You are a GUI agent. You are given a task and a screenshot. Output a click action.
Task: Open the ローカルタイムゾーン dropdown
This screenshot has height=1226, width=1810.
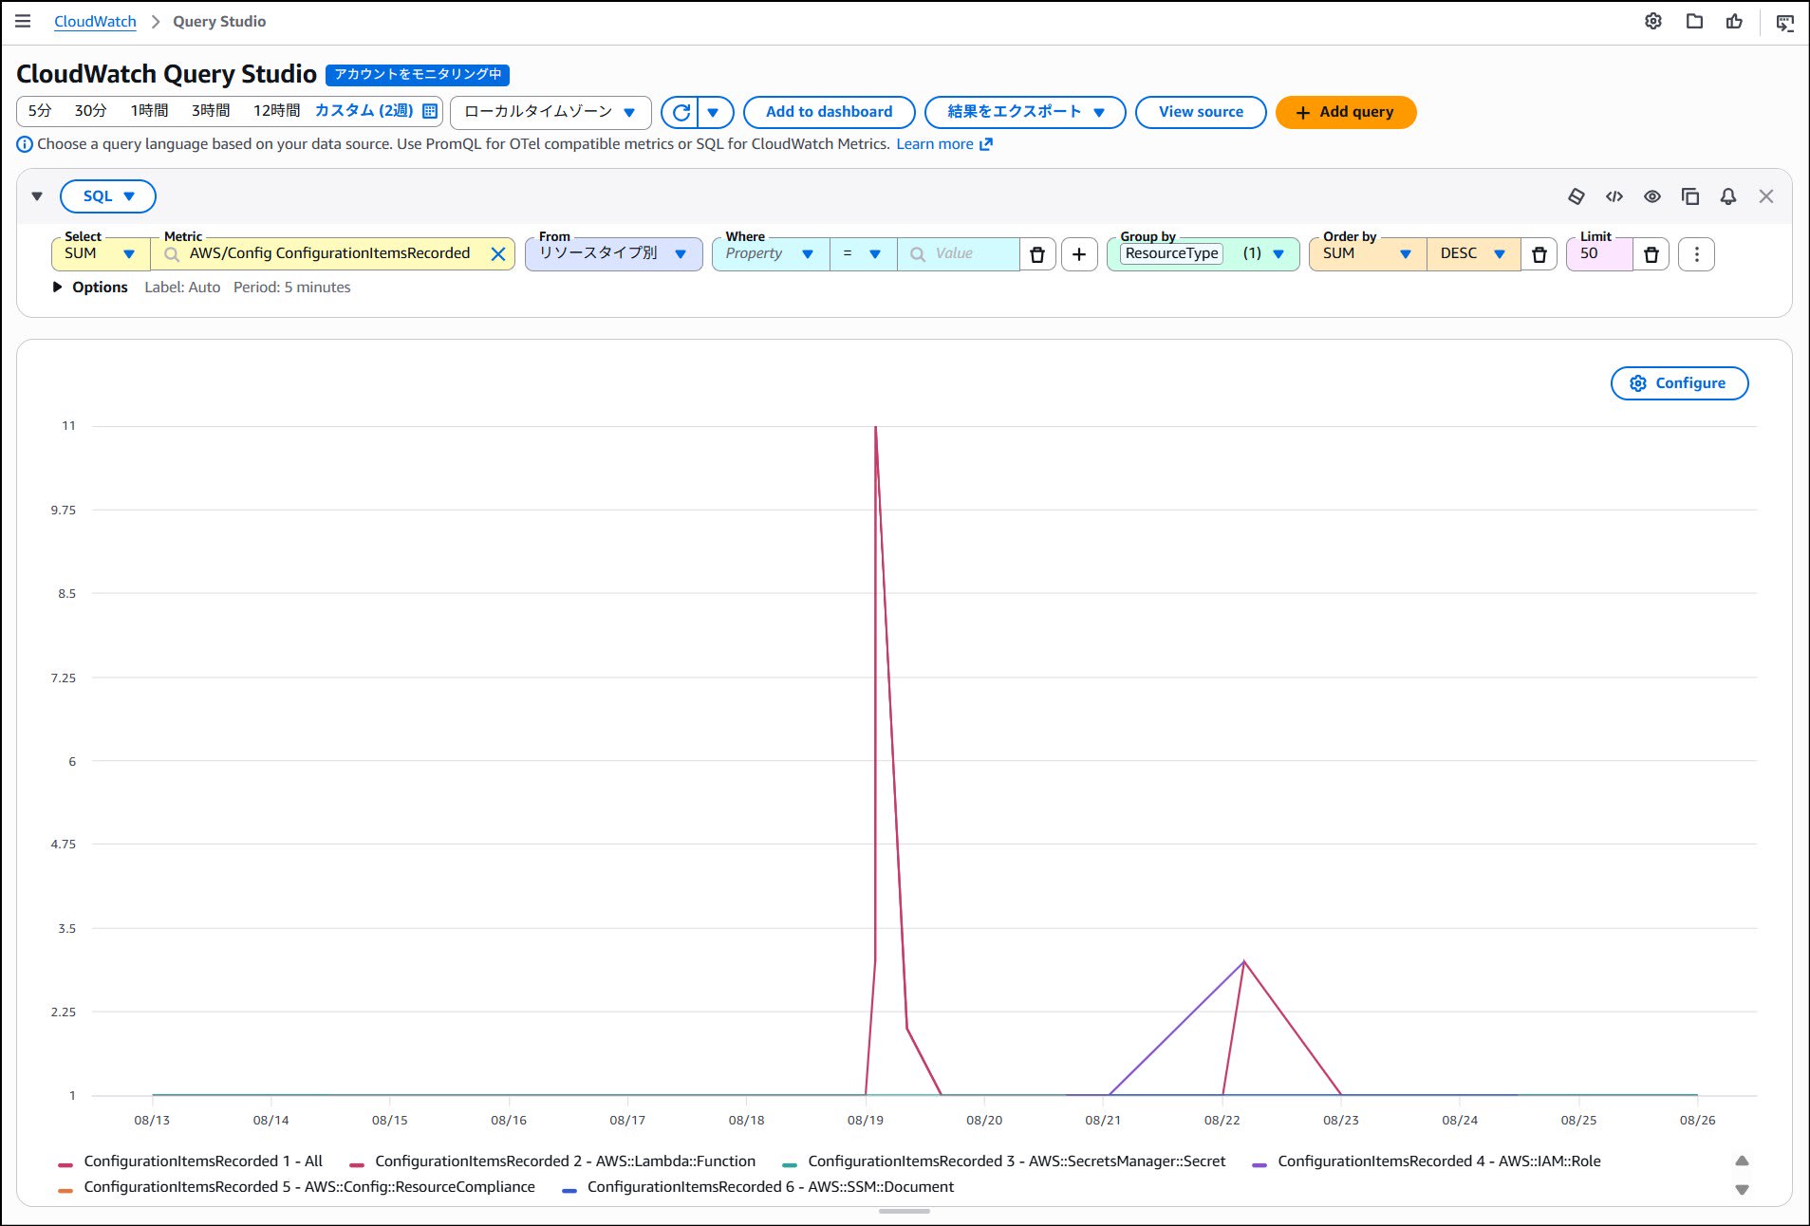550,112
